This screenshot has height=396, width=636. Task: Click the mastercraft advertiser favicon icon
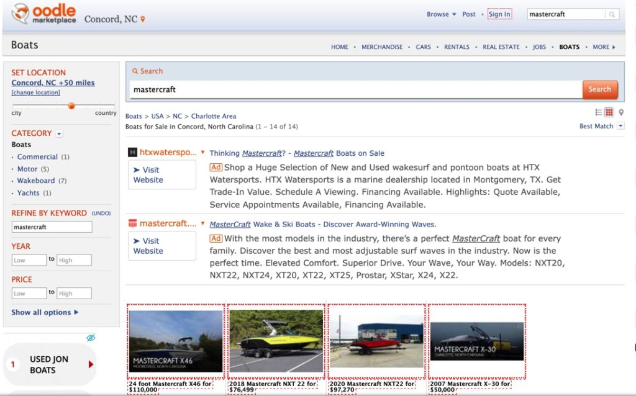coord(132,223)
